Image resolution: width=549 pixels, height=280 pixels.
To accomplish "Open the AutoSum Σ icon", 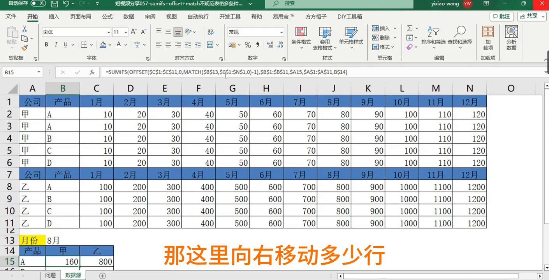I will click(x=410, y=28).
